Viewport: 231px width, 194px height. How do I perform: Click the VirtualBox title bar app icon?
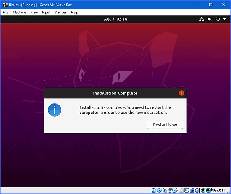click(x=5, y=5)
